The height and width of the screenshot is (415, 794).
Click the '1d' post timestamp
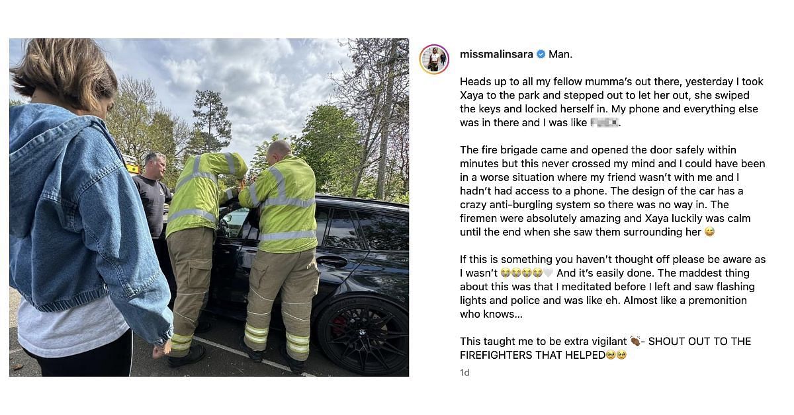pyautogui.click(x=464, y=373)
